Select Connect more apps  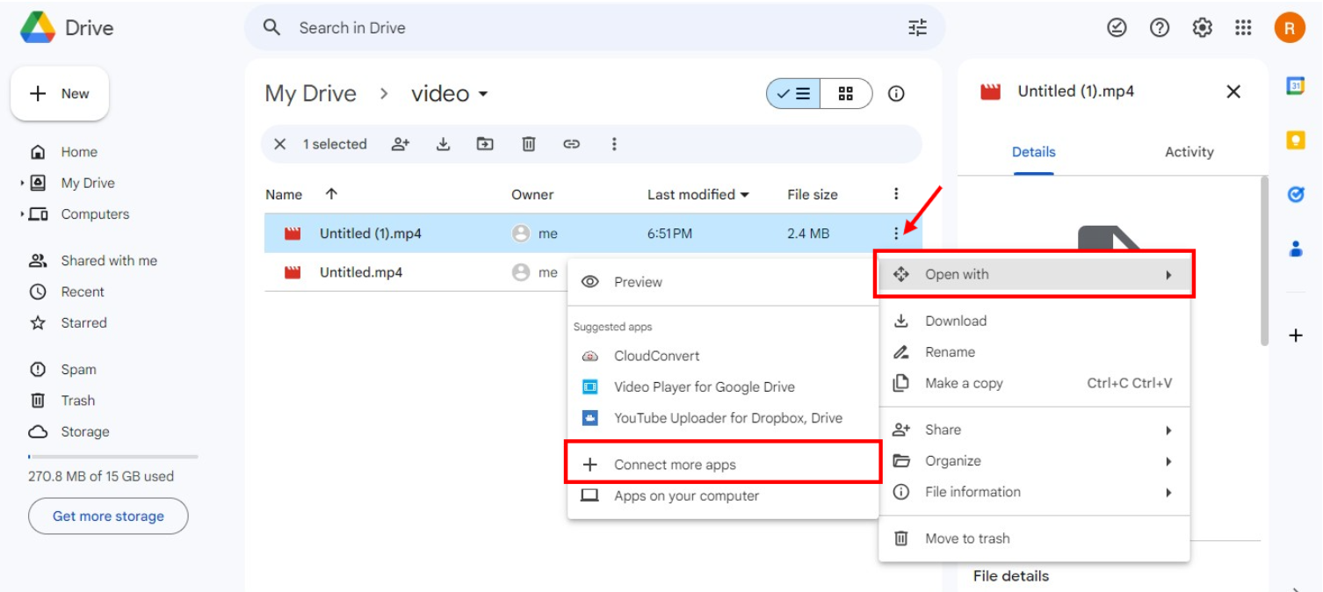[723, 465]
